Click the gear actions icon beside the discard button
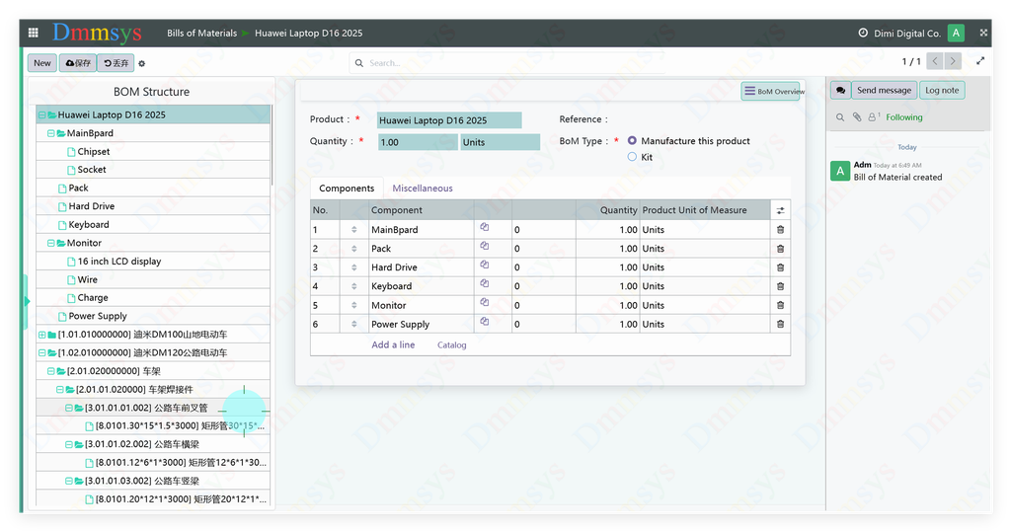This screenshot has width=1011, height=532. coord(142,64)
